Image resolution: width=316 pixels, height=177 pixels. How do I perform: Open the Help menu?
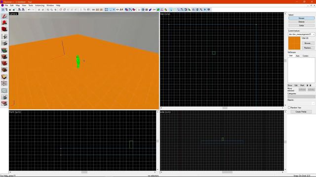[x=58, y=5]
